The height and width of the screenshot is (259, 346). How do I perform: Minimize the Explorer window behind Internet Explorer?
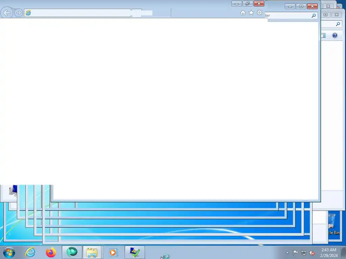(290, 6)
